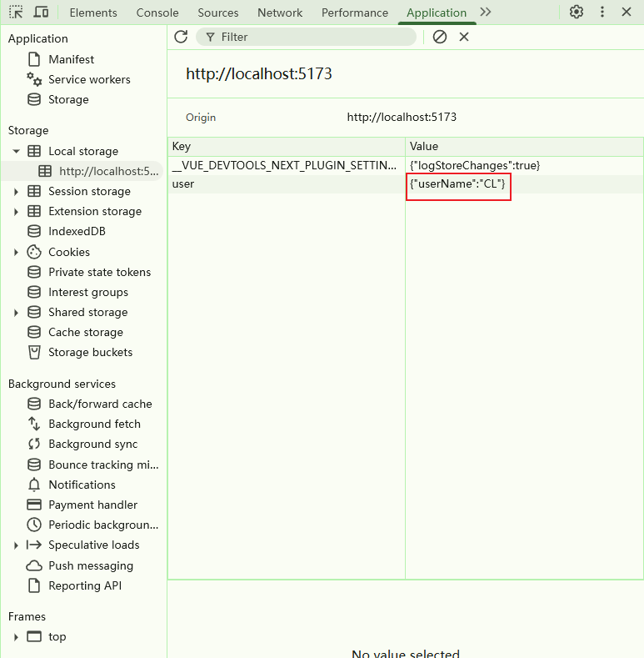Screen dimensions: 644x658
Task: Focus the Filter input field
Action: point(306,37)
